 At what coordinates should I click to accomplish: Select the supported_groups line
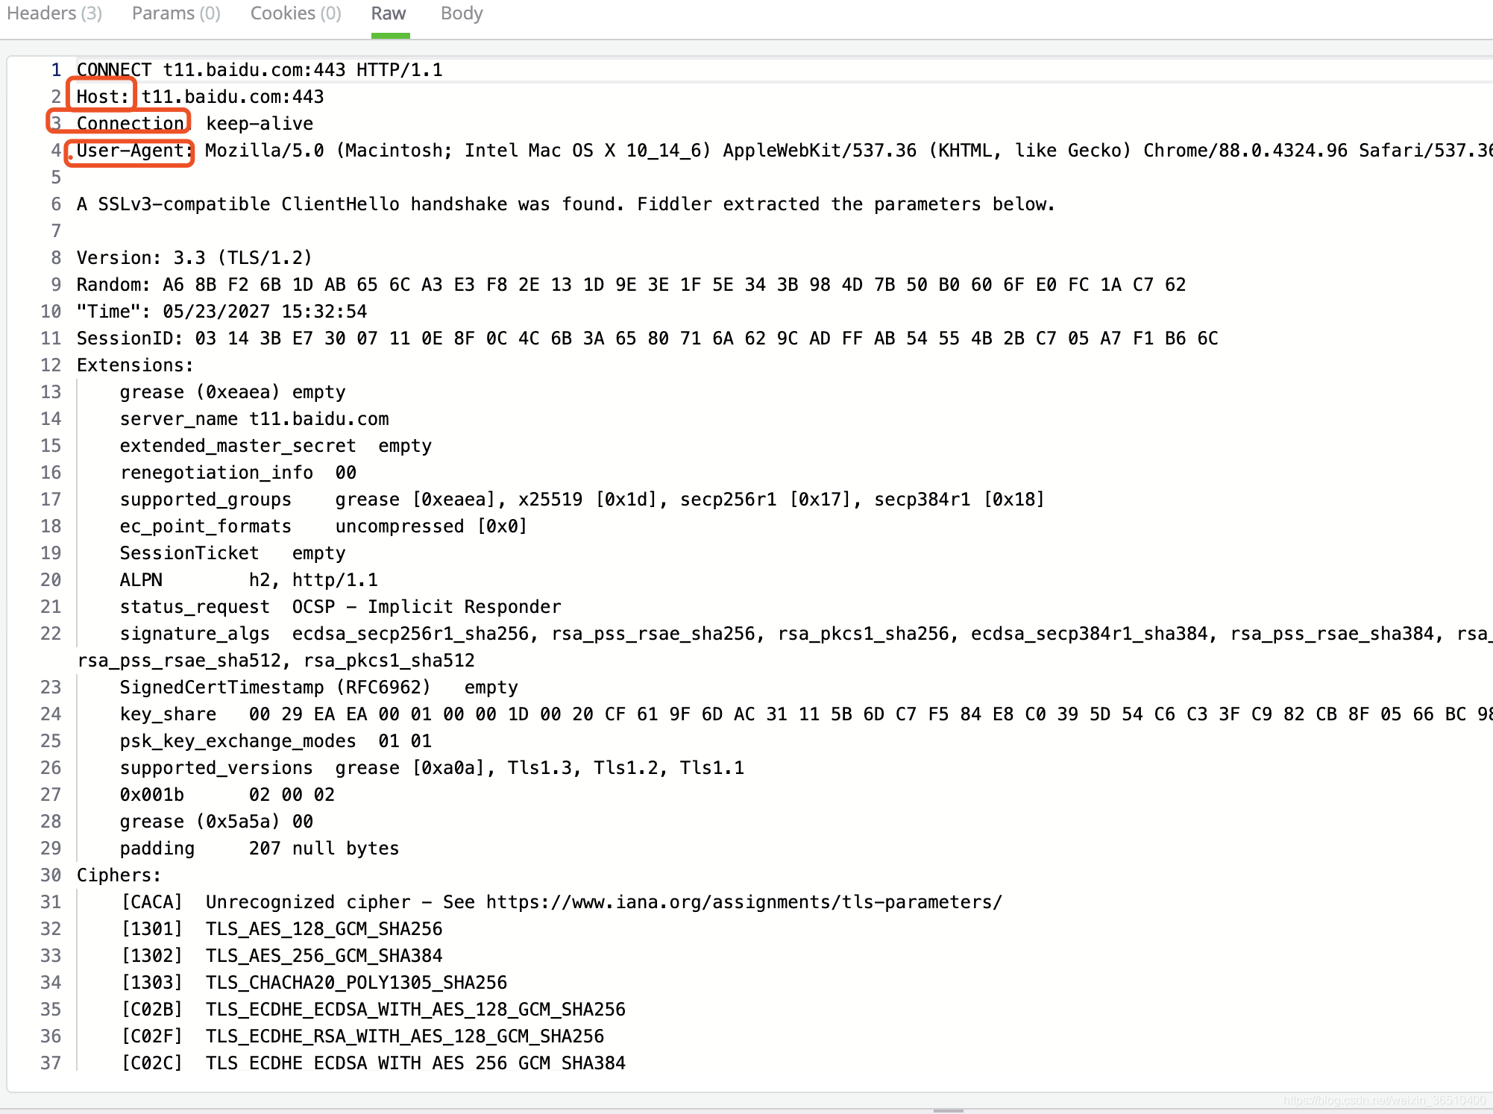(582, 500)
